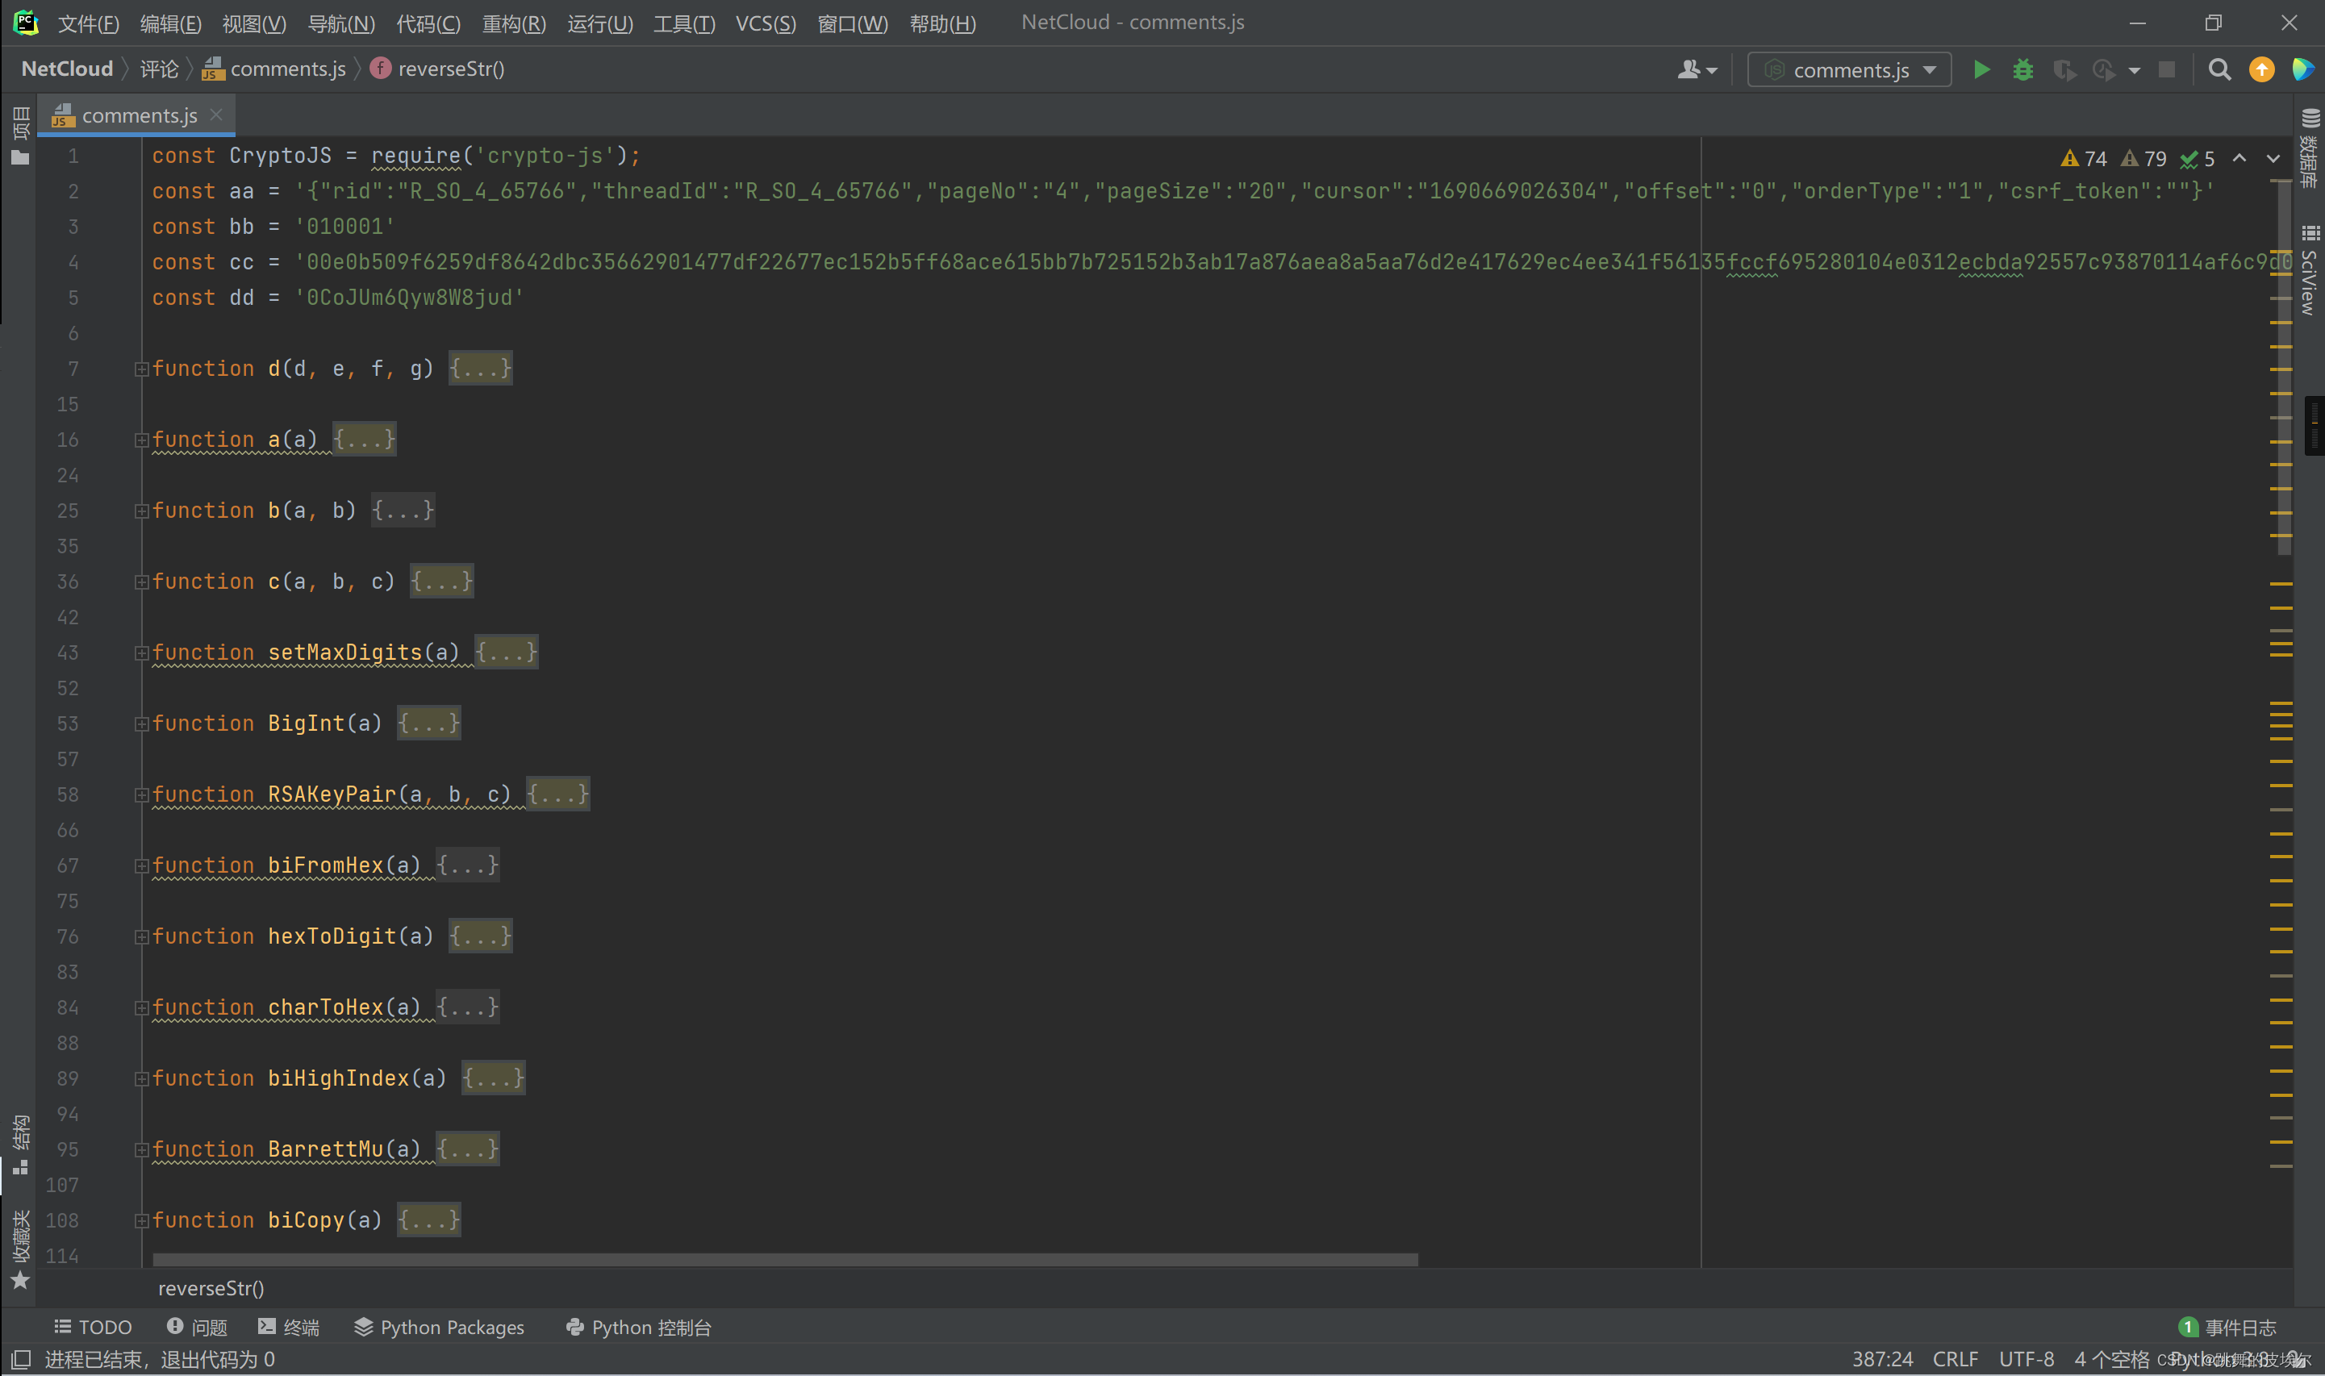This screenshot has width=2325, height=1376.
Task: Open Python Packages tool window
Action: (x=439, y=1327)
